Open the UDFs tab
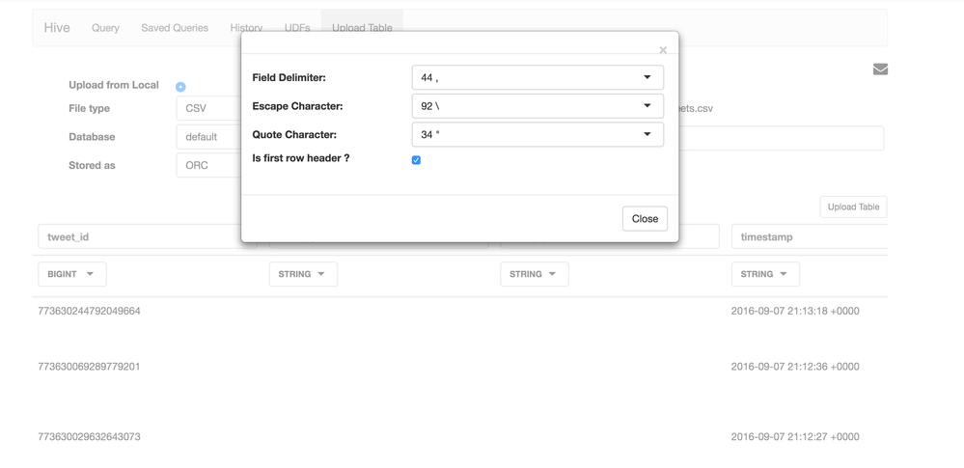This screenshot has width=964, height=468. coord(297,28)
